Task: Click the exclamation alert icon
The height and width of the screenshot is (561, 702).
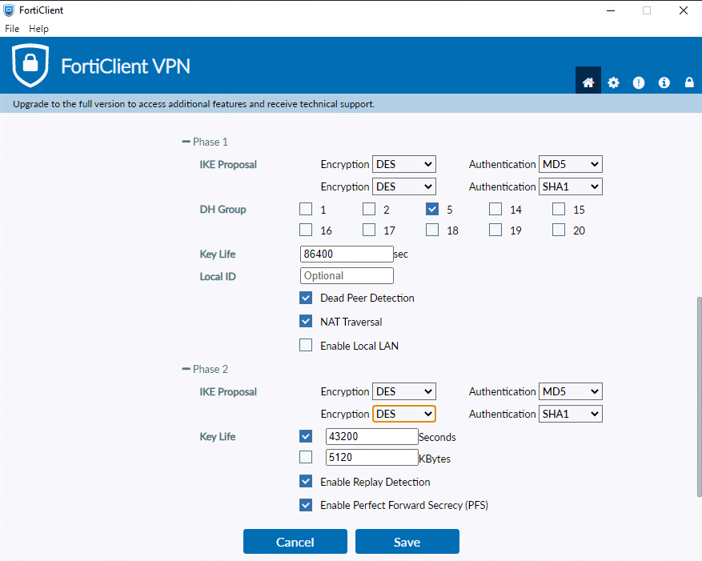Action: [638, 82]
